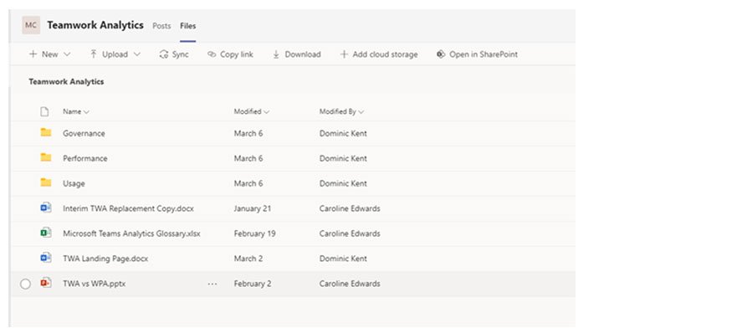737x333 pixels.
Task: Click Copy link in toolbar
Action: point(230,54)
